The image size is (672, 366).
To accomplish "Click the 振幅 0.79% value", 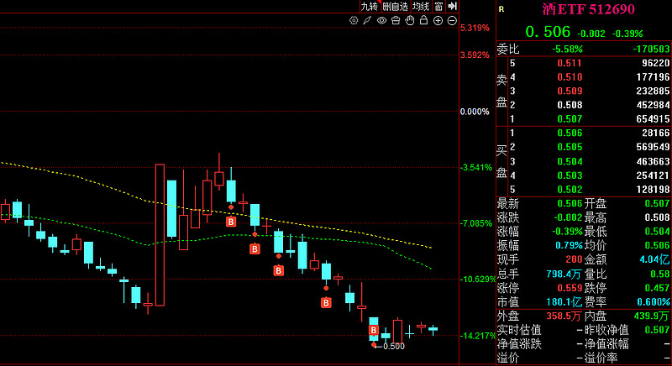I will pos(570,245).
